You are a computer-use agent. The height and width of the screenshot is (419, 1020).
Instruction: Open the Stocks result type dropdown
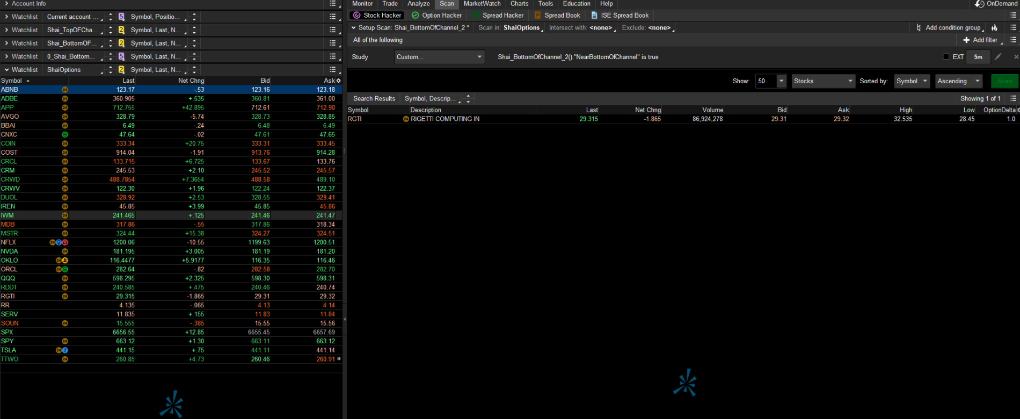click(823, 81)
